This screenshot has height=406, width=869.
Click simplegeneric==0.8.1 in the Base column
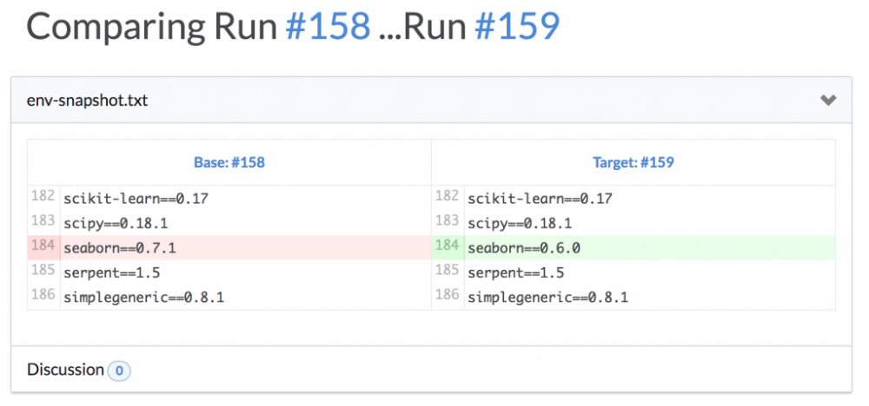click(x=143, y=298)
